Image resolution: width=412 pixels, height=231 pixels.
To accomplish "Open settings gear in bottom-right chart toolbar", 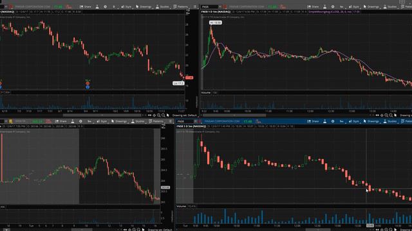I will pos(333,121).
